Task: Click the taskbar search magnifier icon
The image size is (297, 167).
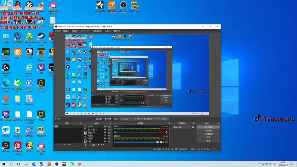Action: (11, 164)
